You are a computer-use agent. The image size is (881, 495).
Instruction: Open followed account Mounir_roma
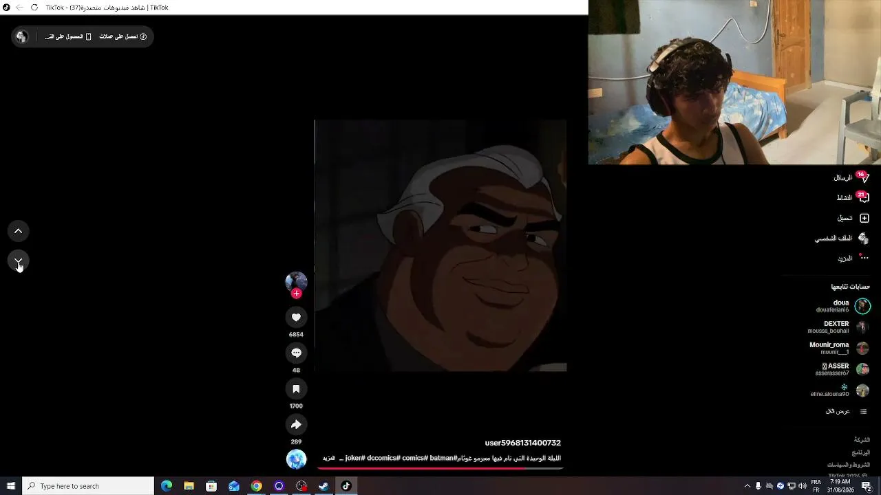(x=840, y=349)
